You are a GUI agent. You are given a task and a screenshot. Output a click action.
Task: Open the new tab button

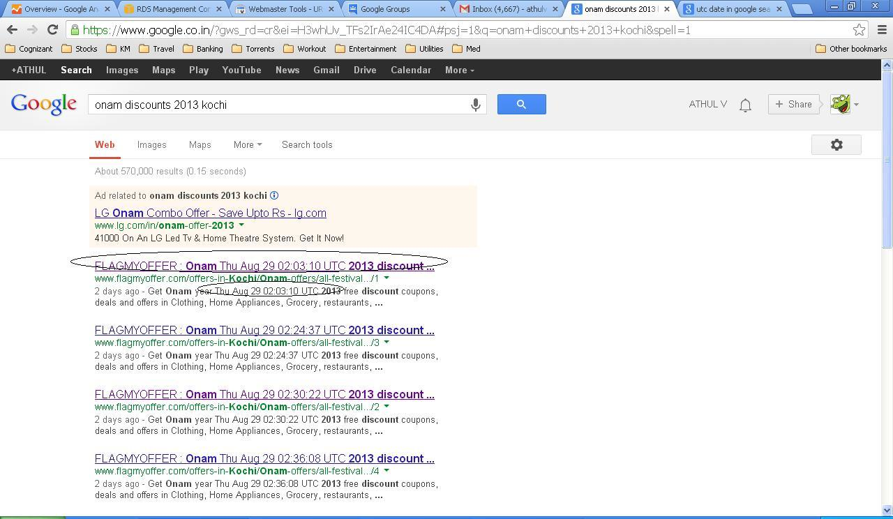802,10
